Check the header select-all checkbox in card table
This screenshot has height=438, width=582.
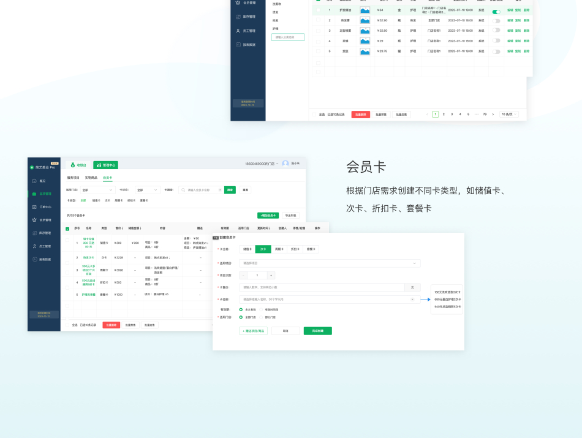click(x=67, y=228)
